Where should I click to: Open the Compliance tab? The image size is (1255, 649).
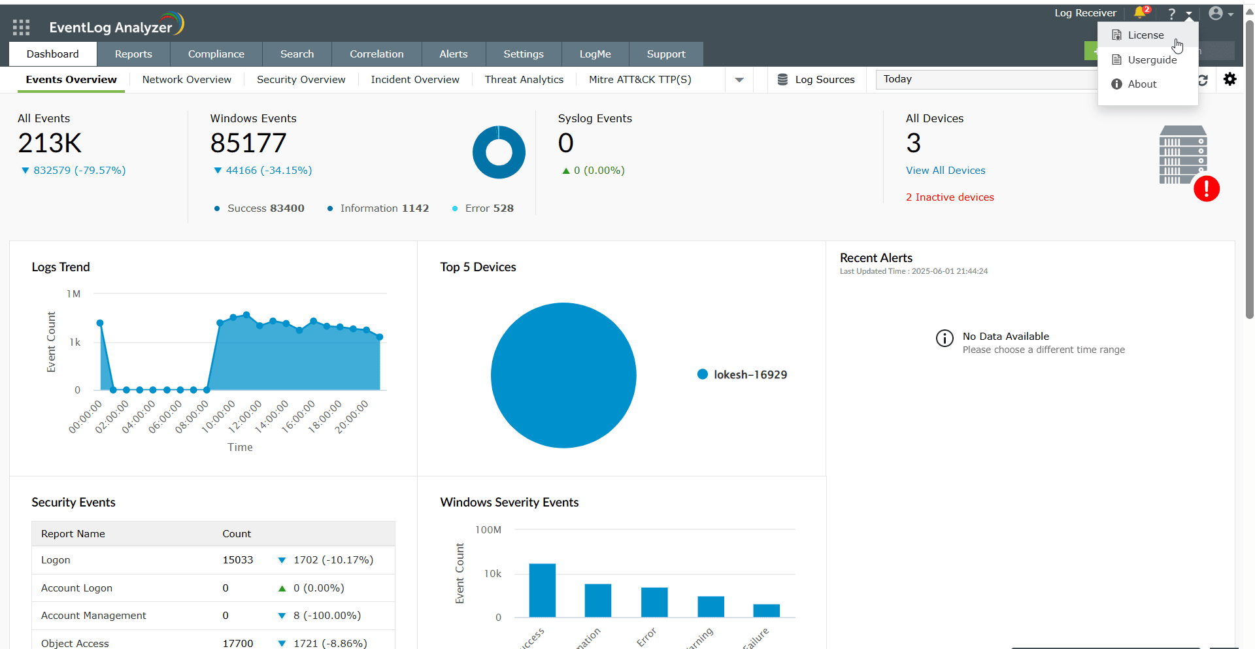(216, 54)
